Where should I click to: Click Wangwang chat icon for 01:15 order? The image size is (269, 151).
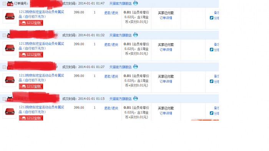tap(136, 98)
